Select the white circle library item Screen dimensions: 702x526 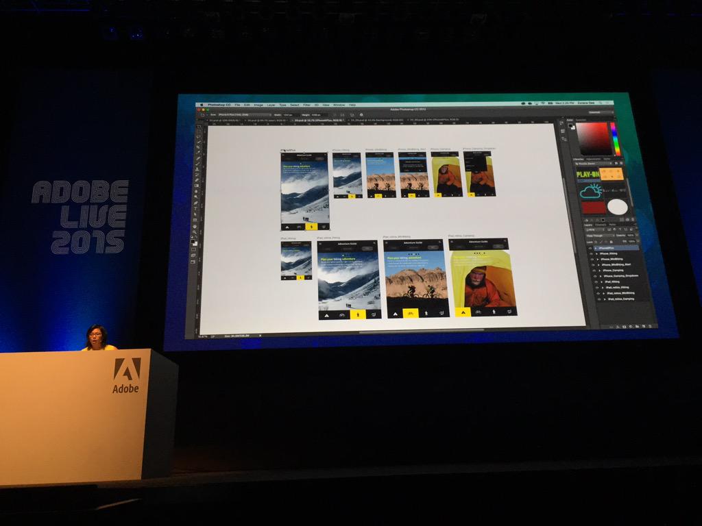618,207
